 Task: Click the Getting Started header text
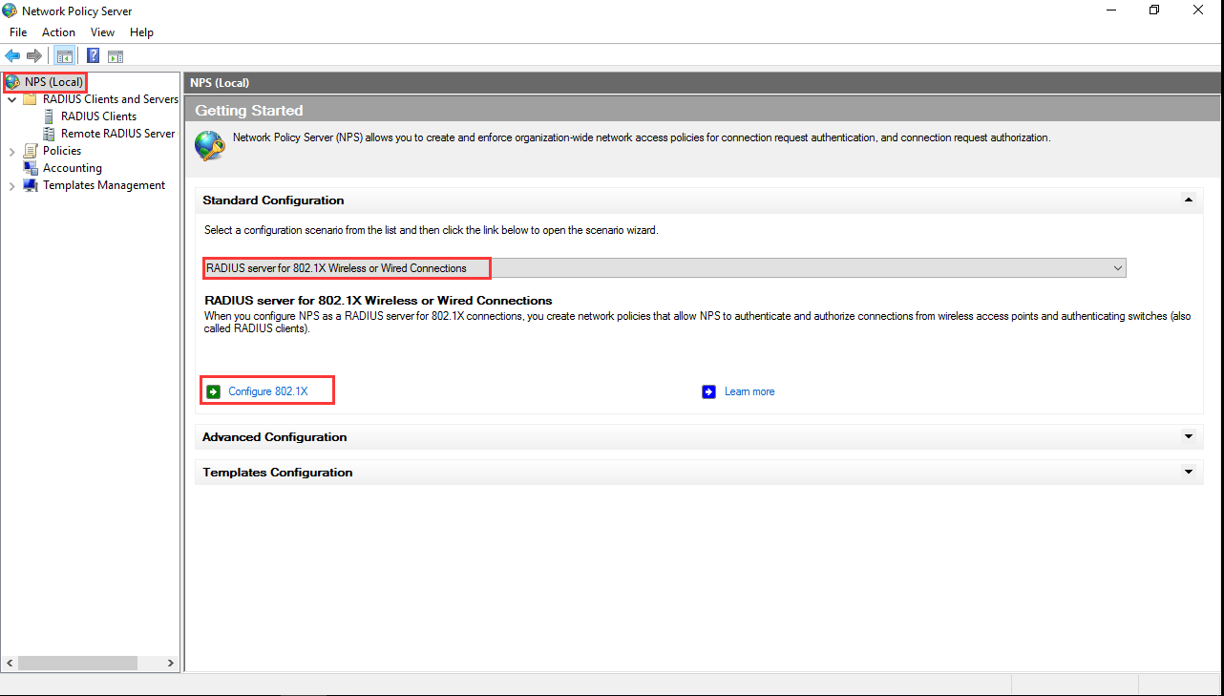click(249, 111)
